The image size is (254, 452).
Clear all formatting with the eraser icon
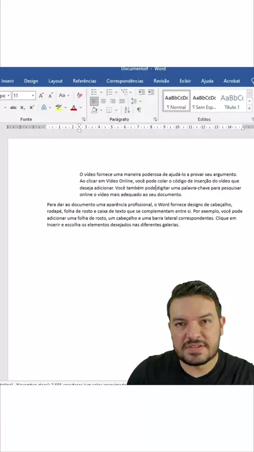click(80, 95)
